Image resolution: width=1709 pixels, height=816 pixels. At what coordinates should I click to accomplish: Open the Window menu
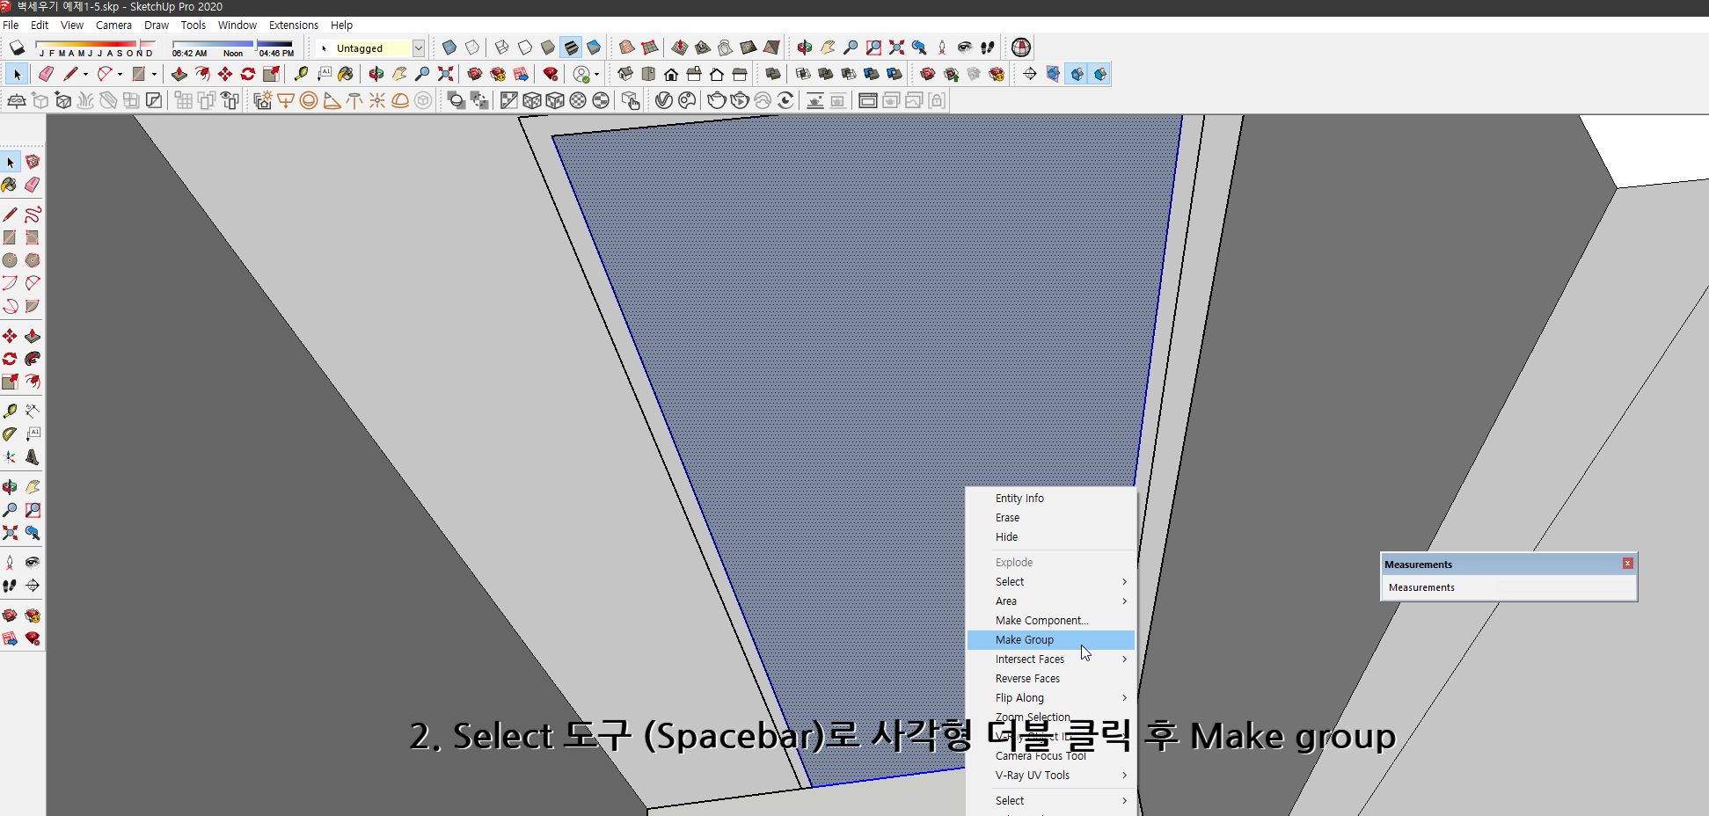click(237, 25)
